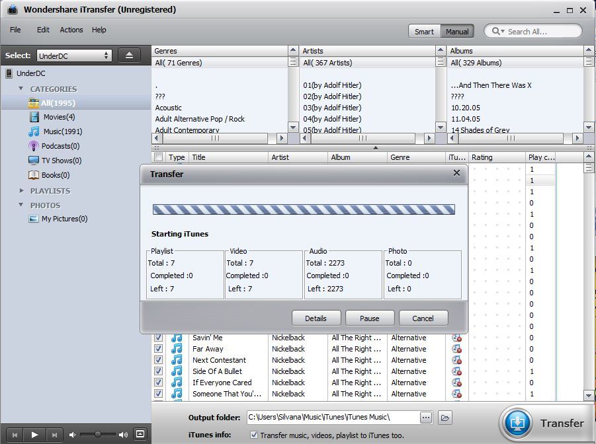Adjust the player volume slider knob
The width and height of the screenshot is (596, 444).
pyautogui.click(x=97, y=434)
